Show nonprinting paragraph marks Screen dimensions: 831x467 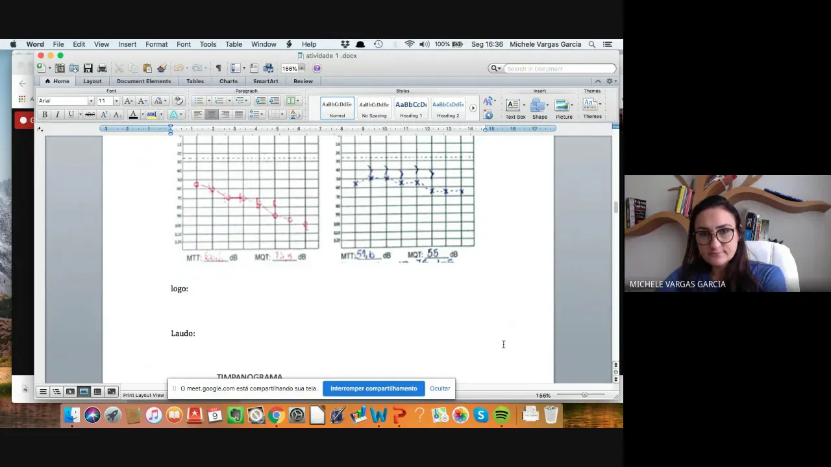point(218,68)
